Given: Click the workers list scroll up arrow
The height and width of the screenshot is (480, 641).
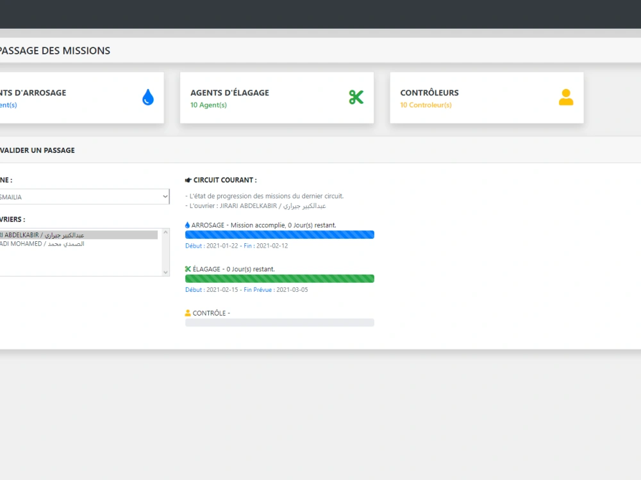Looking at the screenshot, I should 165,232.
